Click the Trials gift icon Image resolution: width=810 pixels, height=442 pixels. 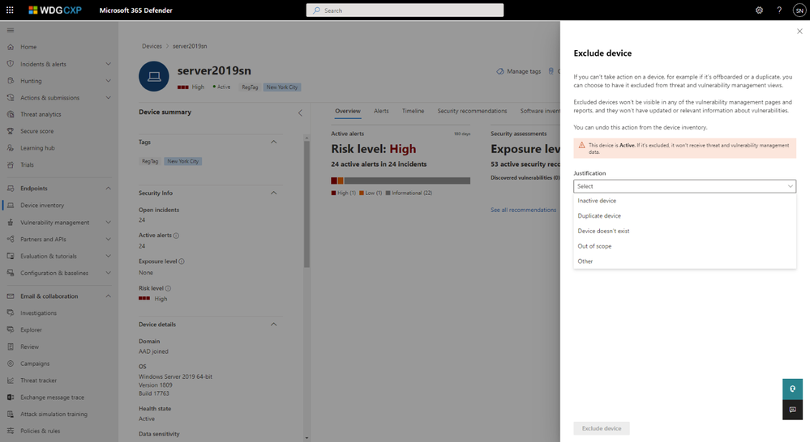coord(11,165)
